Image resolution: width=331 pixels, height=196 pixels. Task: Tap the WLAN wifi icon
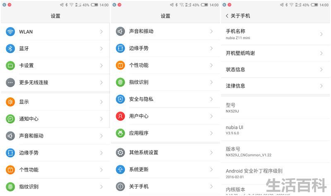(10, 32)
